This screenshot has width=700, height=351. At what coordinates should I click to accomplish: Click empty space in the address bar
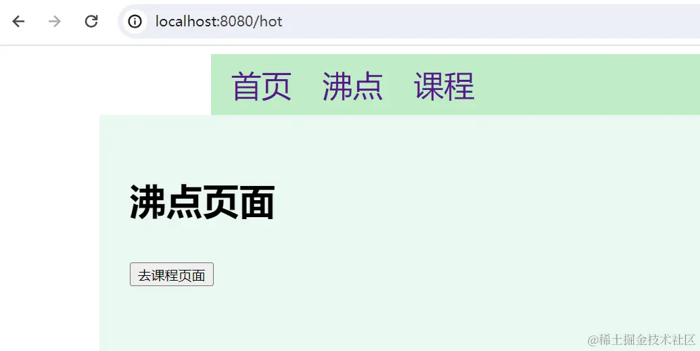pyautogui.click(x=491, y=22)
